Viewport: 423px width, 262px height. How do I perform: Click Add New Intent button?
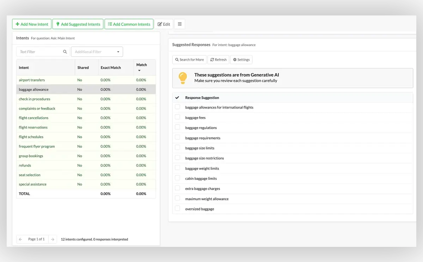pyautogui.click(x=32, y=24)
